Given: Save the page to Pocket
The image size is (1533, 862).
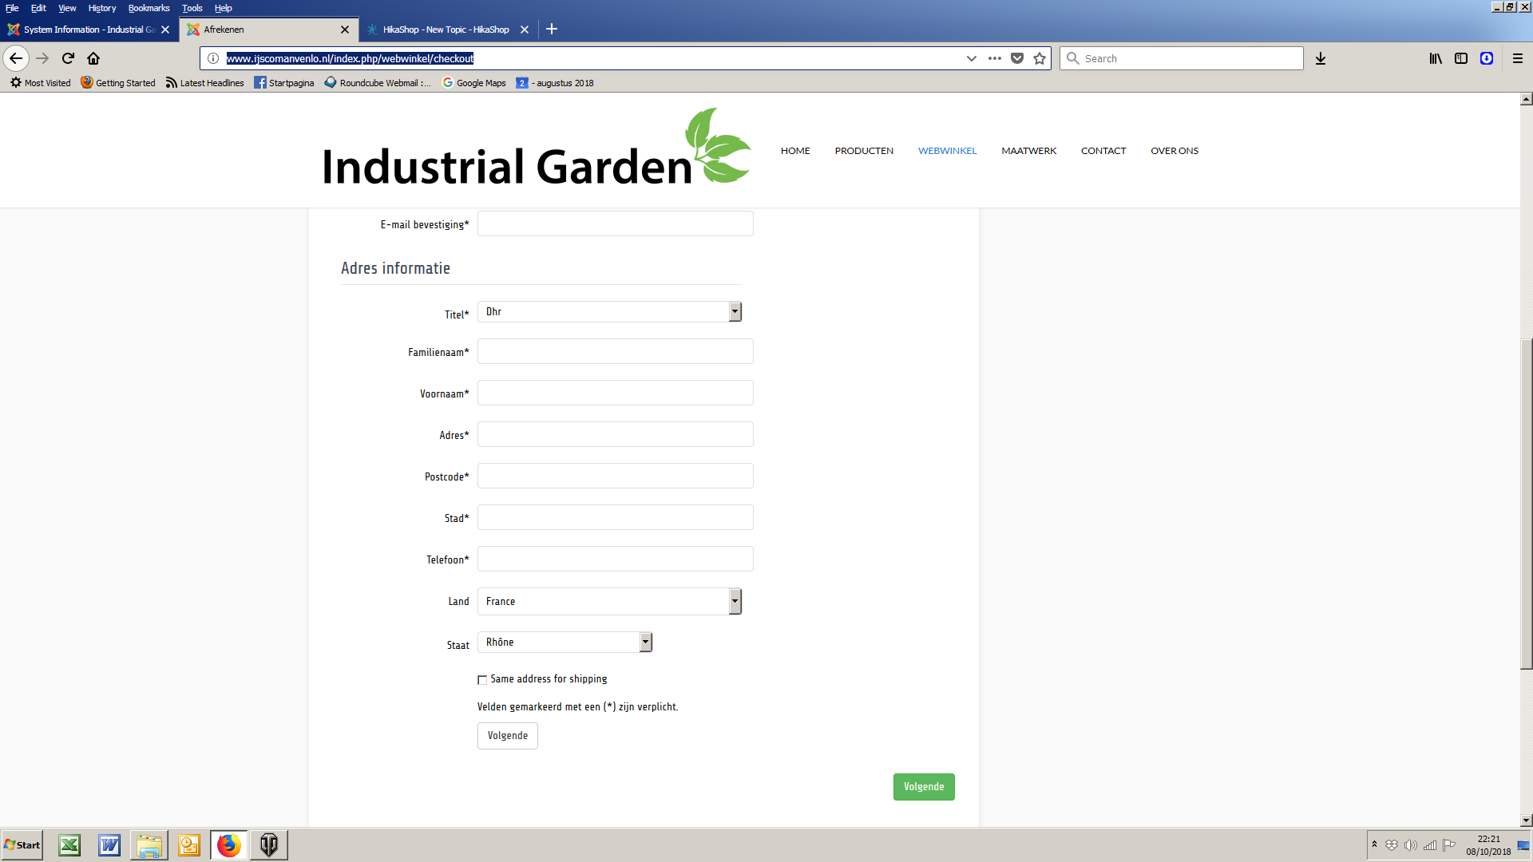Looking at the screenshot, I should pyautogui.click(x=1017, y=58).
